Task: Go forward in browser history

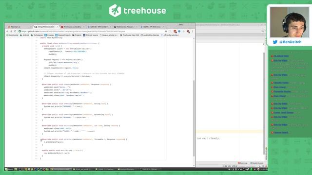Action: pos(11,31)
